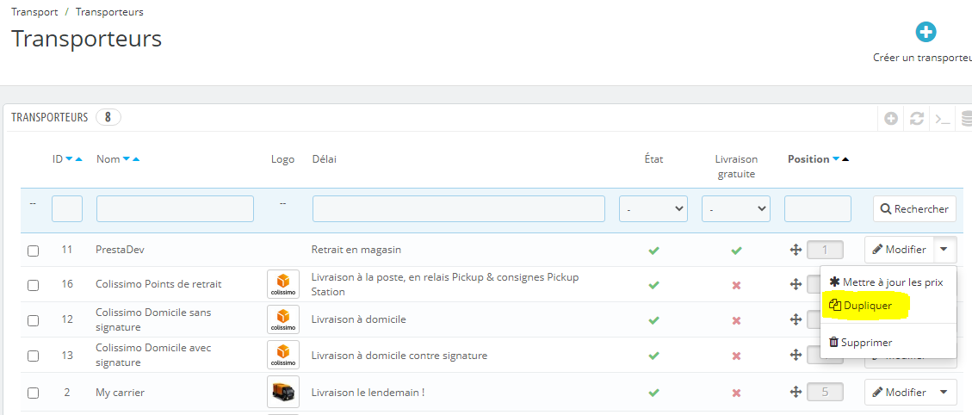Click the panel header add-new plus icon
The width and height of the screenshot is (972, 415).
pos(891,119)
